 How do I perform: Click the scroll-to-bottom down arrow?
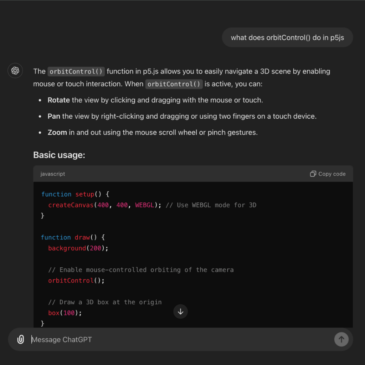coord(180,312)
